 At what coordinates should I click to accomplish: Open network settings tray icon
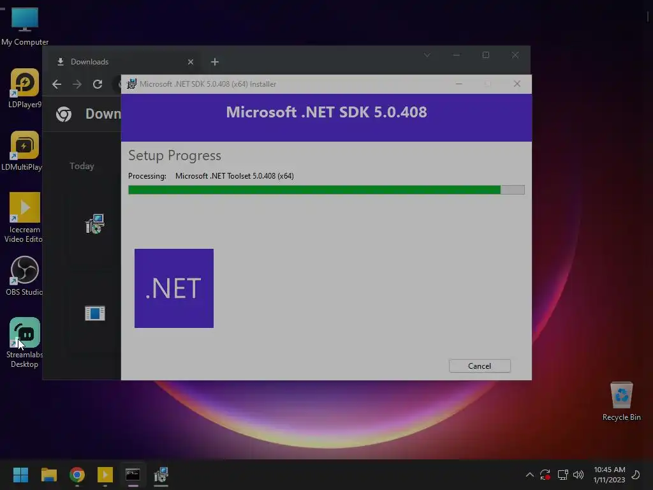(x=562, y=475)
